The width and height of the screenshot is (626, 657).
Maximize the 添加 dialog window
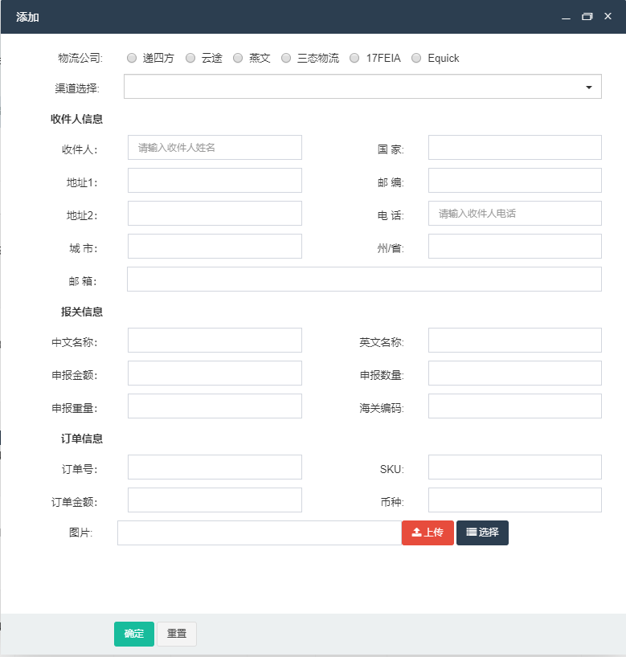tap(587, 17)
